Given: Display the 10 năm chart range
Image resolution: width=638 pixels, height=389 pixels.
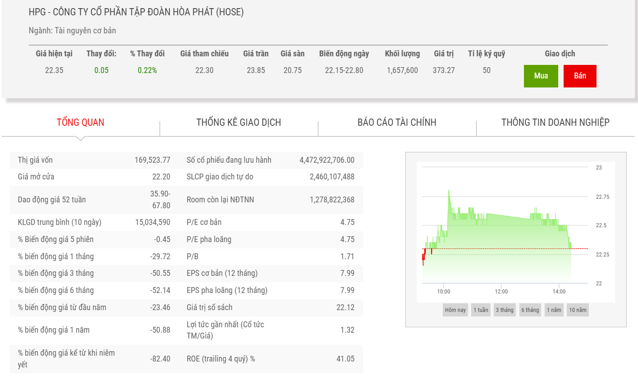Looking at the screenshot, I should coord(578,310).
